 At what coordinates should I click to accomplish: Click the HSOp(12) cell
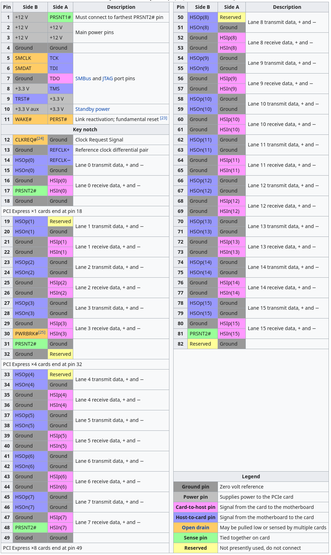pyautogui.click(x=202, y=181)
